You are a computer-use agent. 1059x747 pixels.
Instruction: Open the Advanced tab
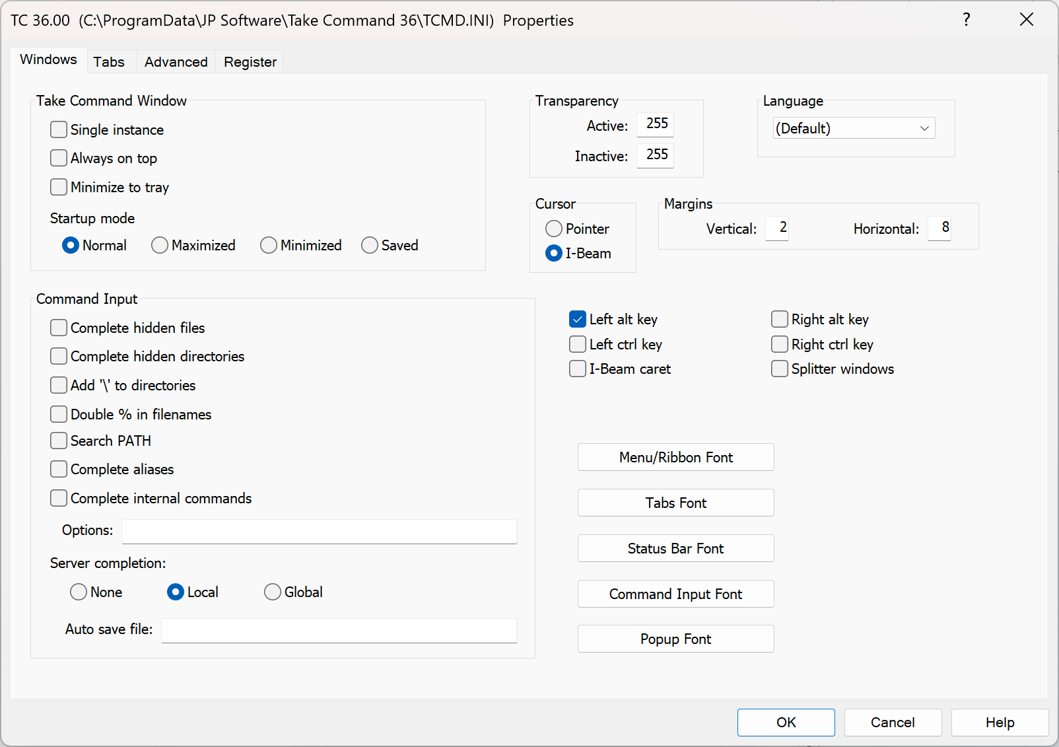pyautogui.click(x=176, y=62)
